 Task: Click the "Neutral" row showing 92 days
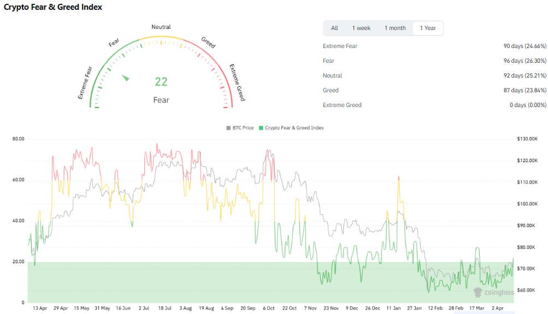pos(333,75)
